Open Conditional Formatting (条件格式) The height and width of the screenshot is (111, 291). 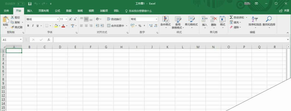165,22
